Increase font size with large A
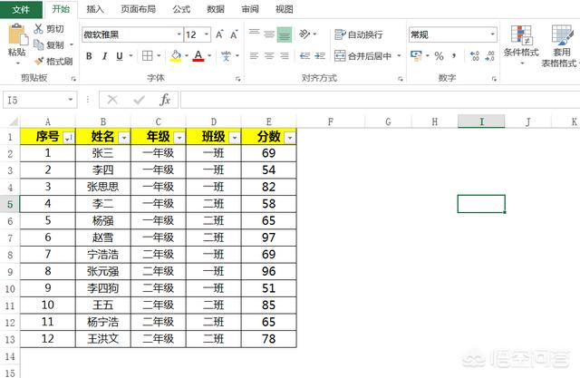This screenshot has height=378, width=580. pyautogui.click(x=219, y=34)
